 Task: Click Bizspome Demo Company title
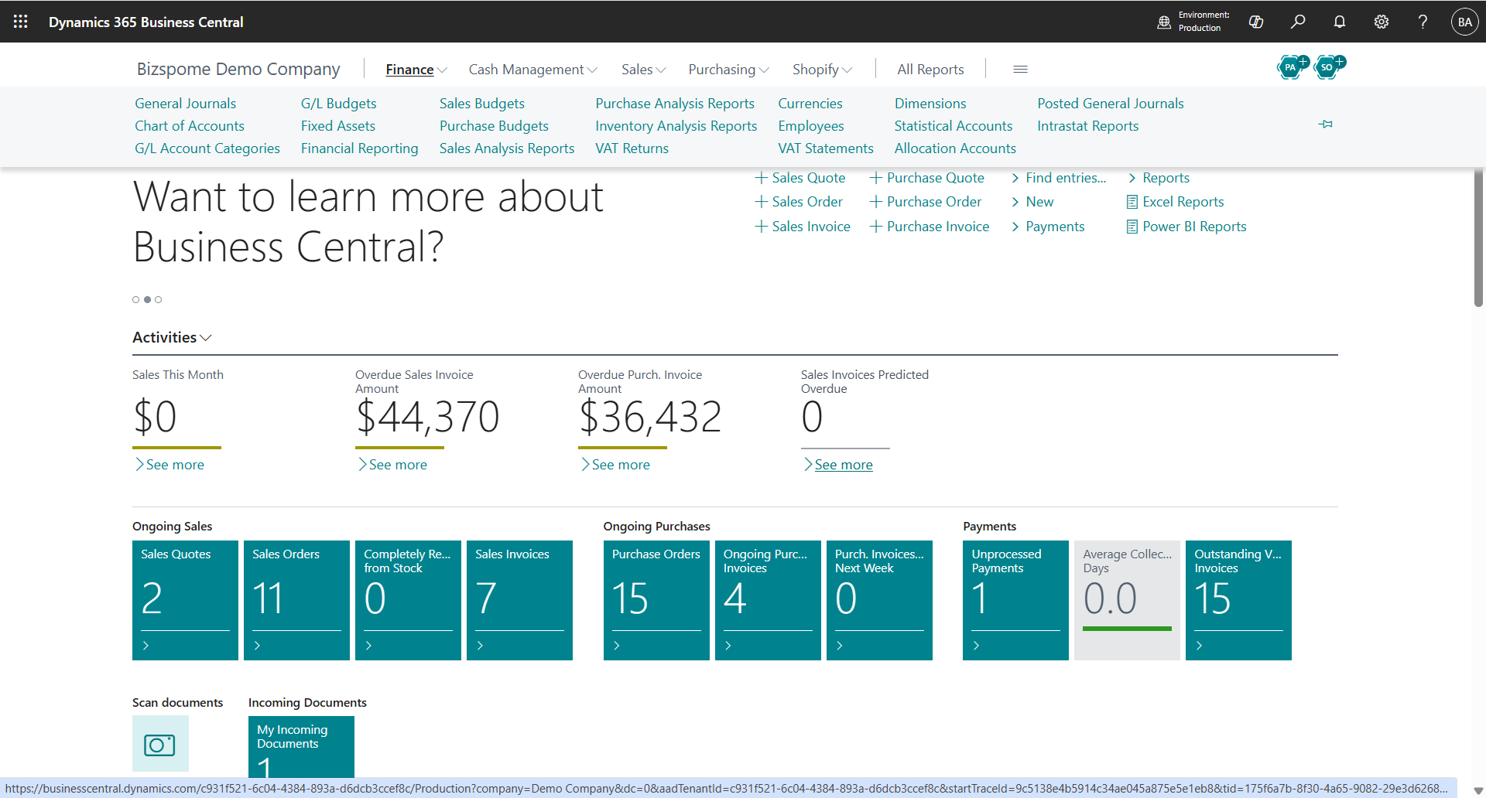tap(238, 69)
